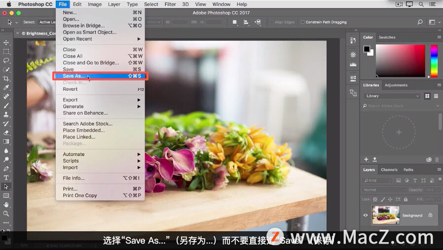Expand the Scripts submenu
443x250 pixels.
(x=101, y=161)
